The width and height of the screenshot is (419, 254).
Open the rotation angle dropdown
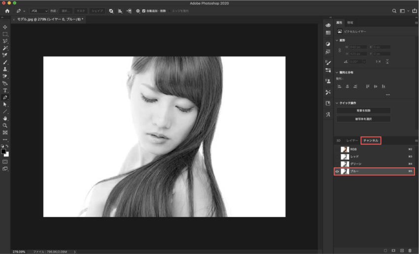(x=363, y=62)
